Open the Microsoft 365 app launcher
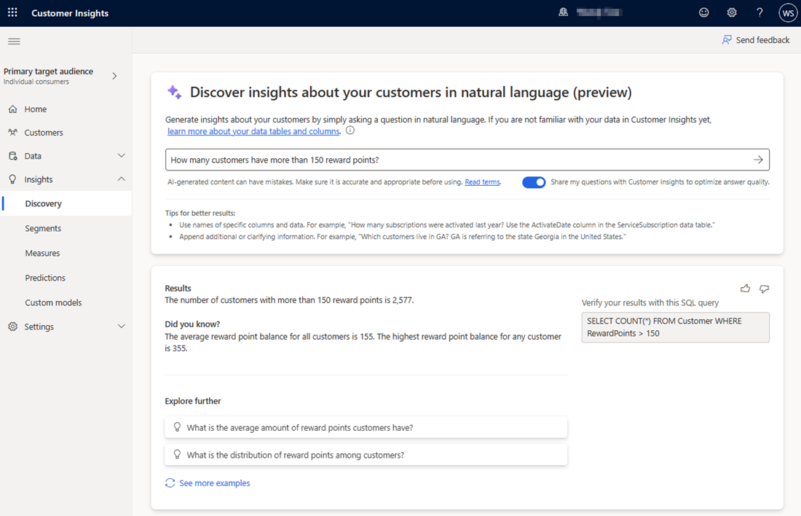 click(12, 12)
